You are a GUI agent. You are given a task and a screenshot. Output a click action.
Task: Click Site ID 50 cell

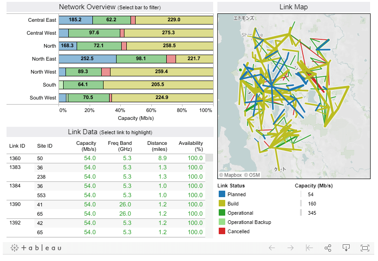[40, 158]
